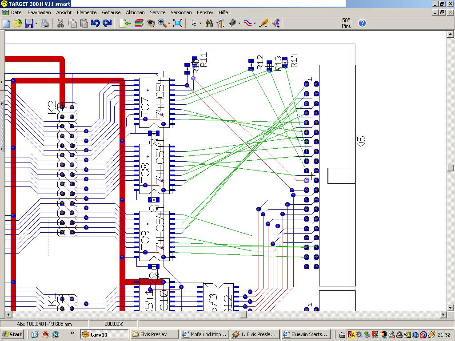Viewport: 455px width, 341px height.
Task: Click the binoculars Find icon
Action: click(209, 24)
